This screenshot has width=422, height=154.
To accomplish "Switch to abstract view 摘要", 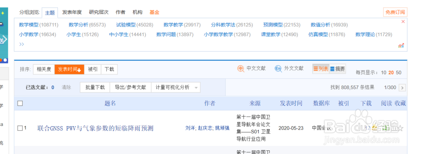I will 338,69.
